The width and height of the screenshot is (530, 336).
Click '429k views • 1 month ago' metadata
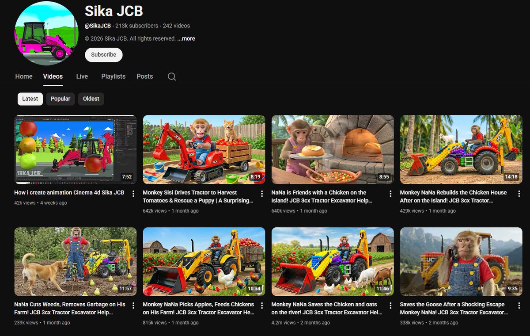pyautogui.click(x=428, y=211)
